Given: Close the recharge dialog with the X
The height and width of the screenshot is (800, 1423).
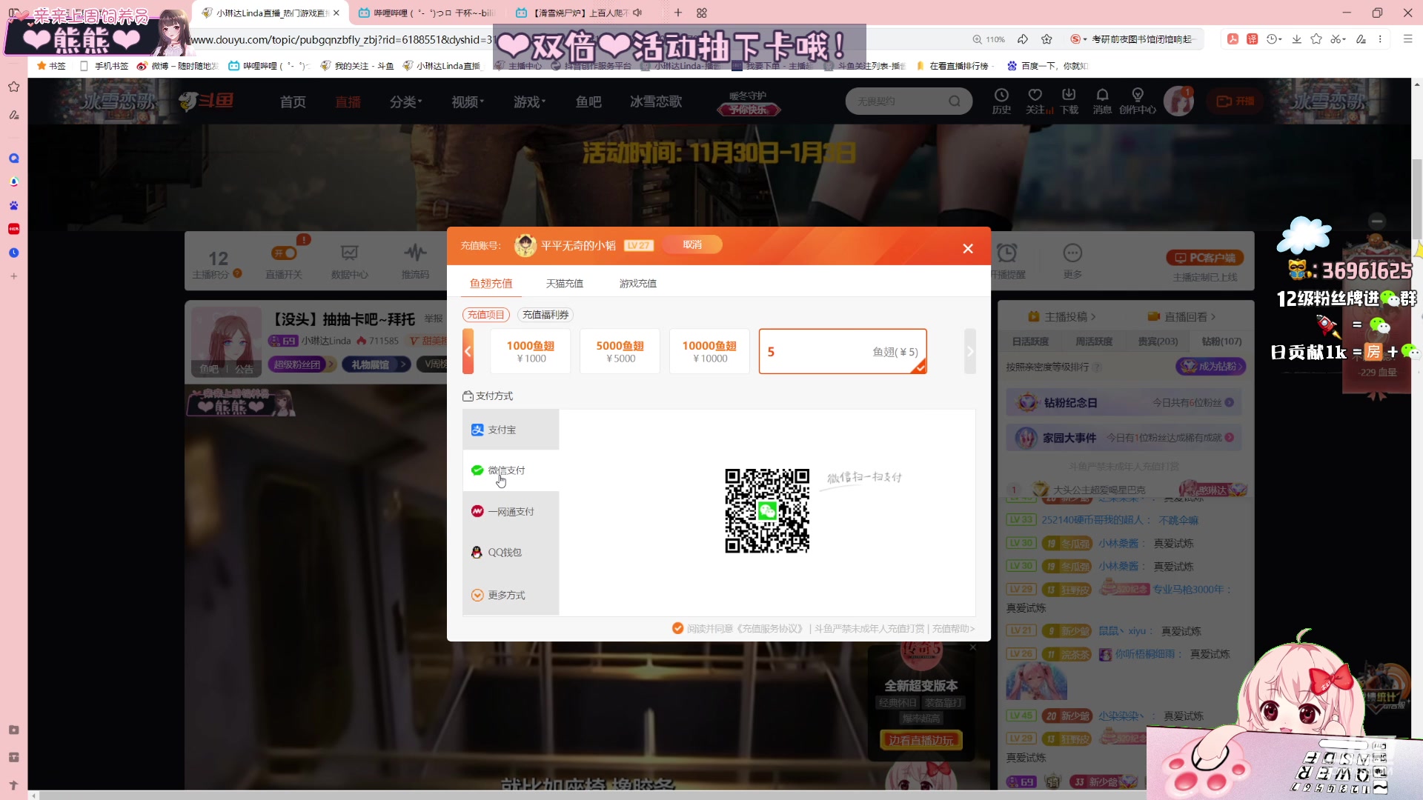Looking at the screenshot, I should [967, 248].
